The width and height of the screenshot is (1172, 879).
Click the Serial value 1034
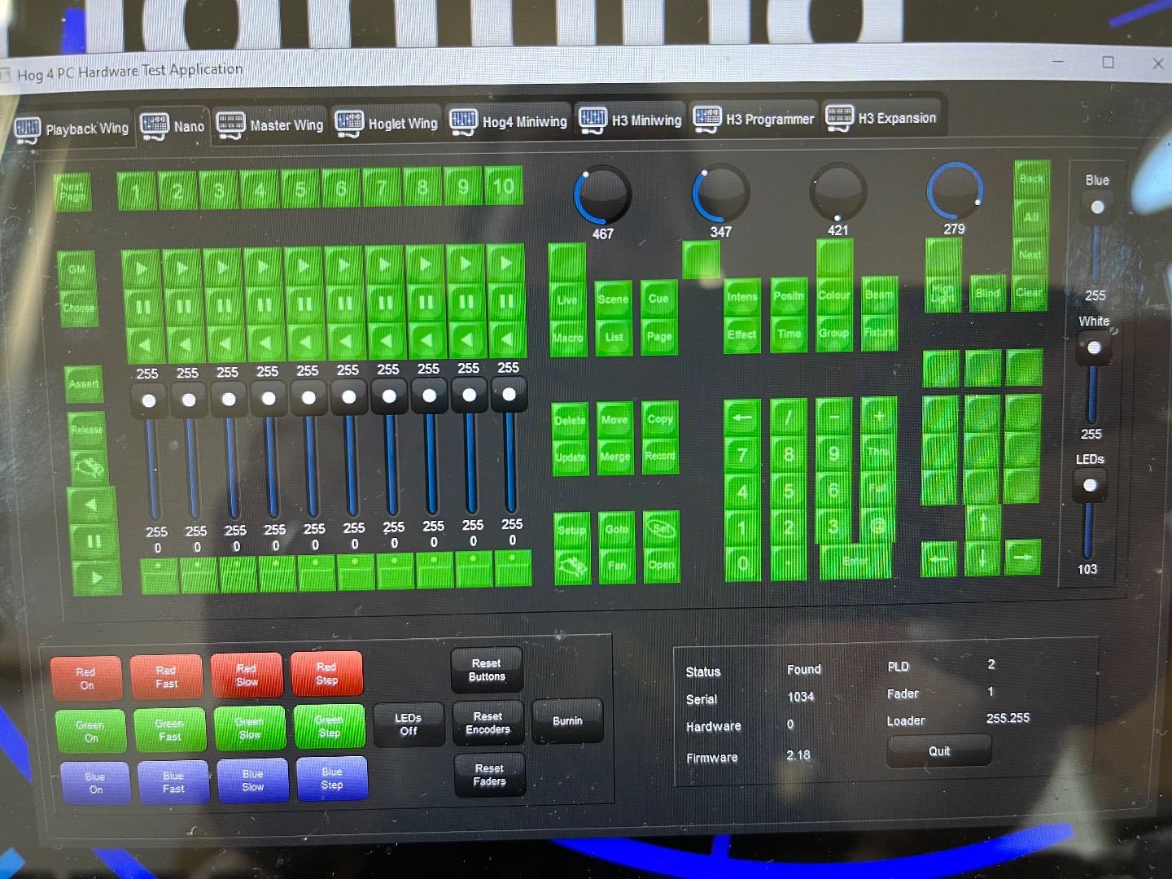[801, 697]
